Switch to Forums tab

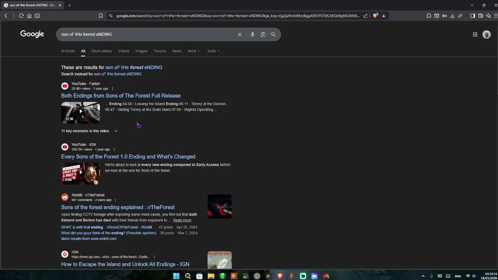[160, 51]
